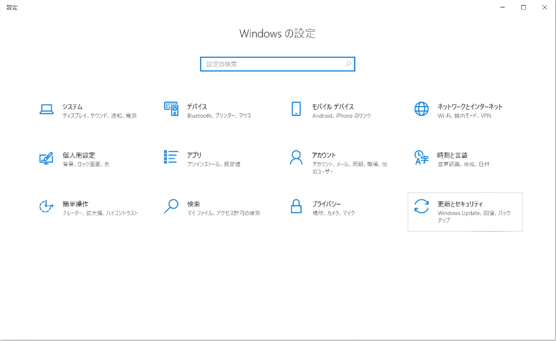Open the アプリ list icon

click(x=171, y=157)
